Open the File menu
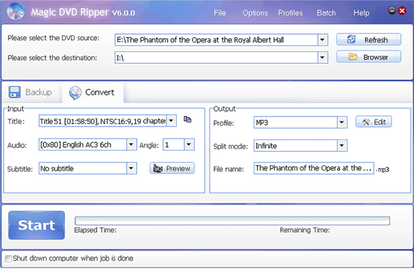 point(219,13)
